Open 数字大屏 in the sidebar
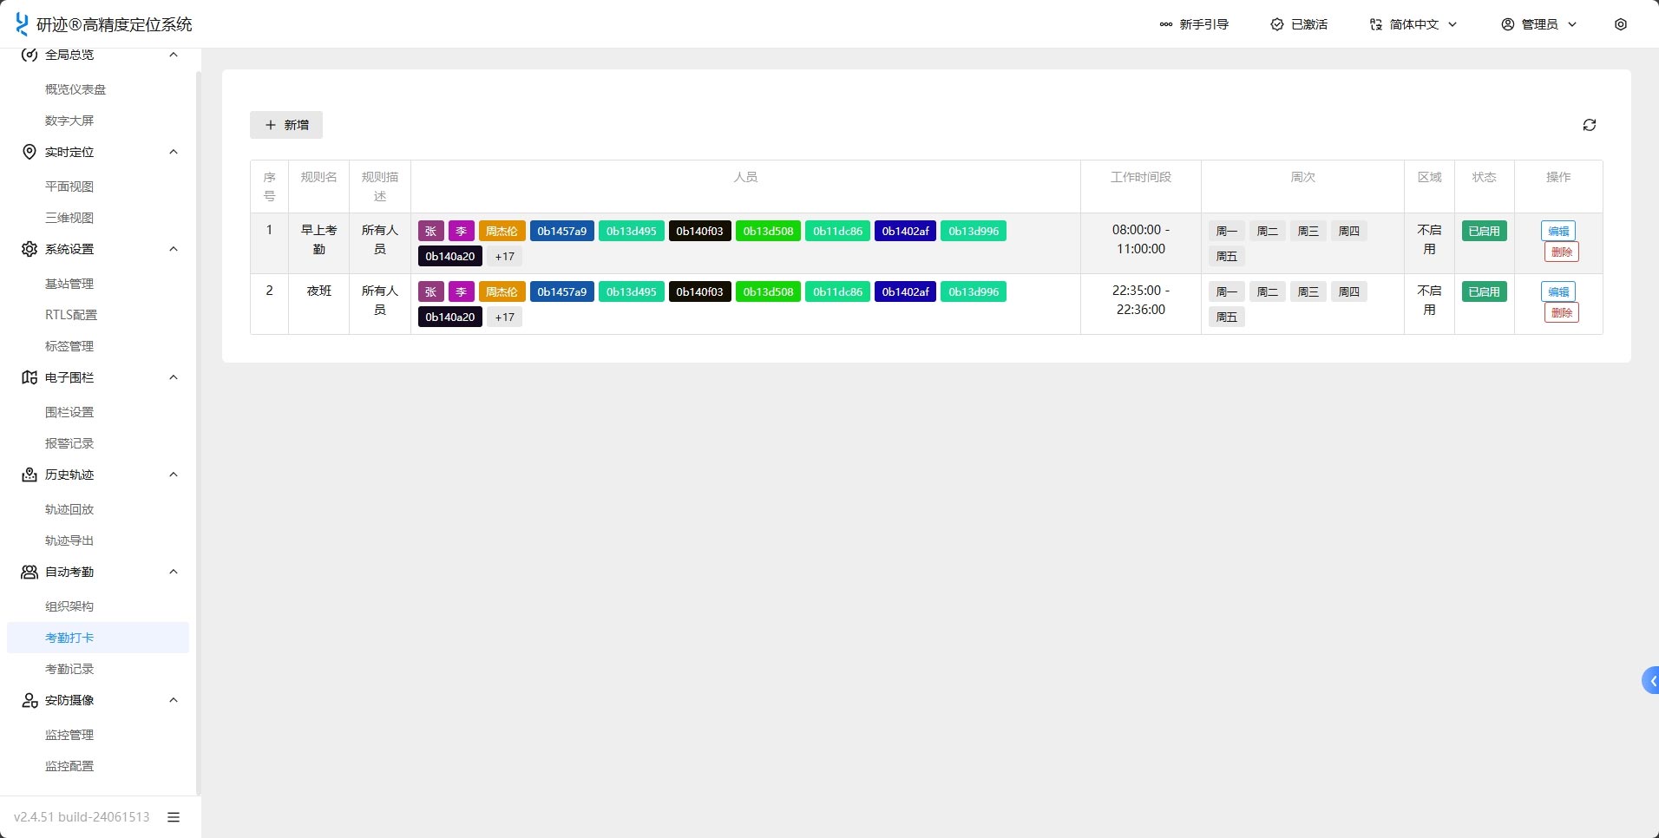This screenshot has height=838, width=1659. click(x=69, y=121)
